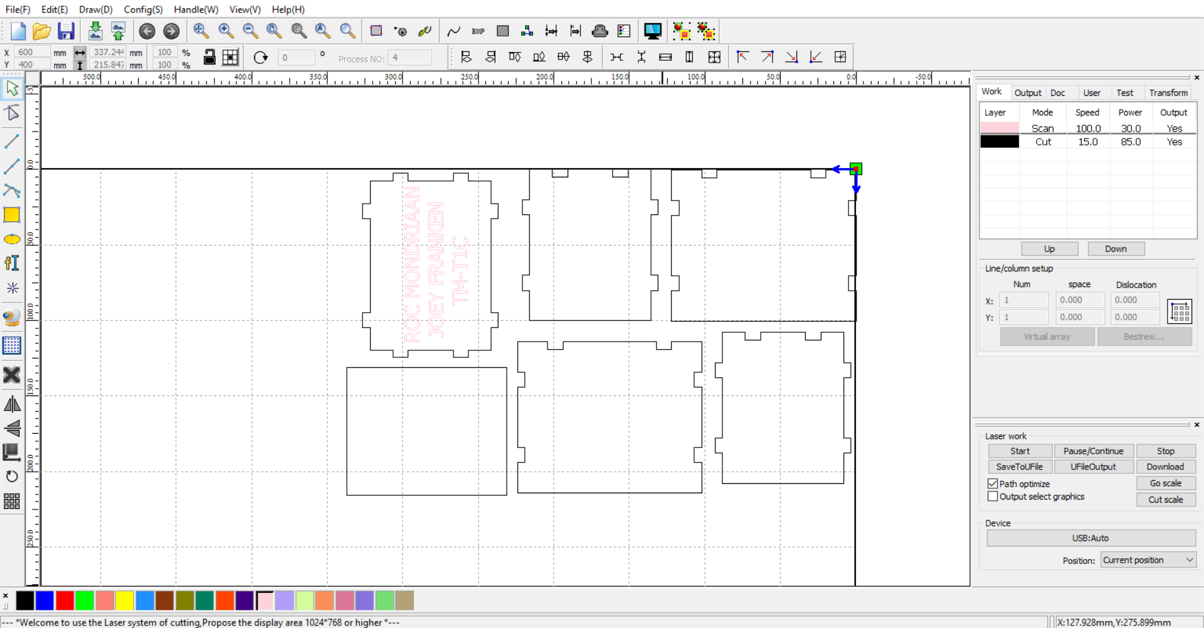This screenshot has width=1204, height=628.
Task: Disable the Path optimize checkbox
Action: (x=993, y=483)
